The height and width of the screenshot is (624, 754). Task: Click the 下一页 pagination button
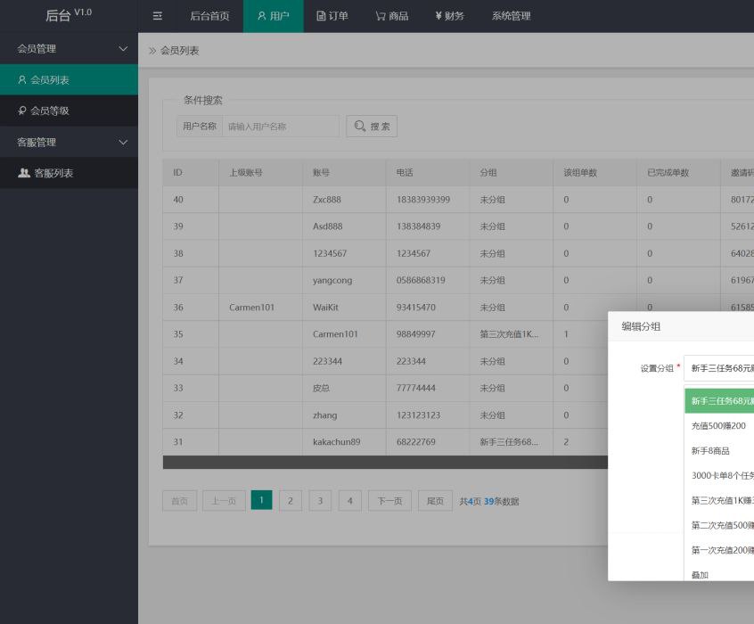[x=390, y=501]
